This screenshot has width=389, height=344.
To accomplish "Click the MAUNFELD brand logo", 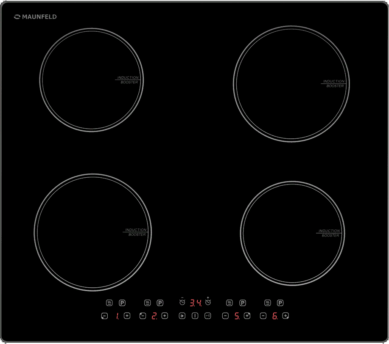I will 35,17.
